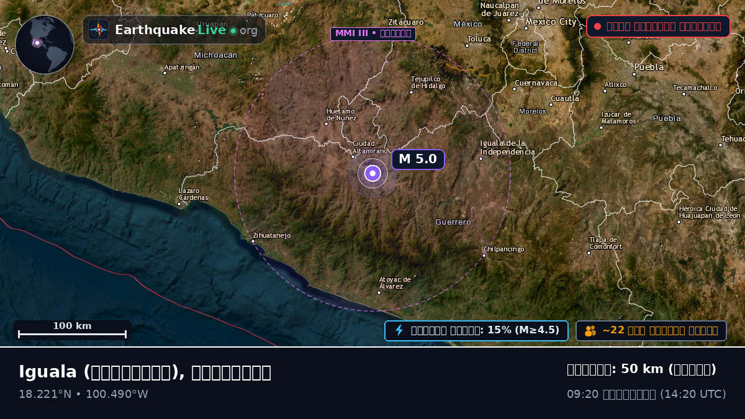Viewport: 745px width, 419px height.
Task: Click the Tejupilco de Hidalgo label
Action: click(428, 82)
